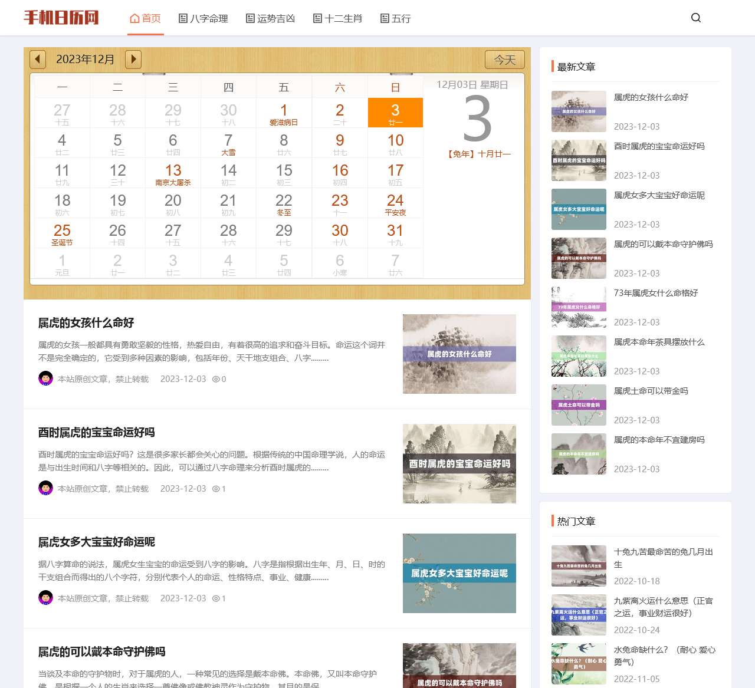Select December 1 爱滋病日 date
Screen dimensions: 755x688
284,113
